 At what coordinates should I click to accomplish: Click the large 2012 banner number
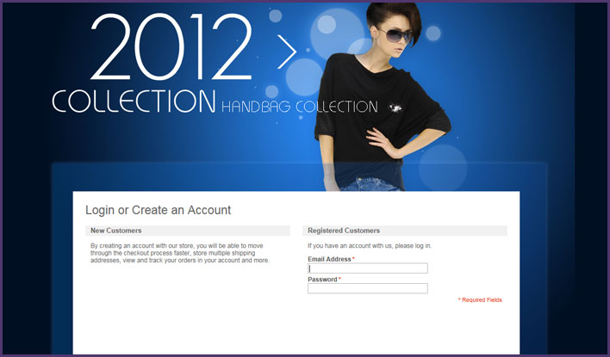click(171, 46)
